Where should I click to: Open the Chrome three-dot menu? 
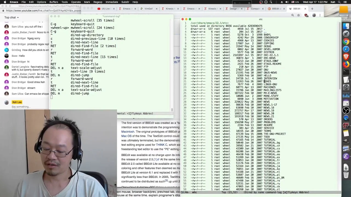pyautogui.click(x=320, y=15)
